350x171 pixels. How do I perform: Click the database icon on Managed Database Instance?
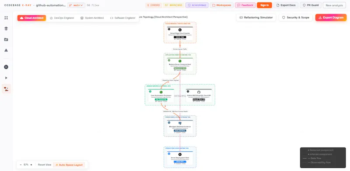180,123
